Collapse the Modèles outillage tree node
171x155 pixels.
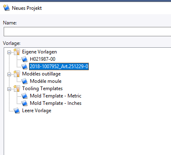[9, 74]
